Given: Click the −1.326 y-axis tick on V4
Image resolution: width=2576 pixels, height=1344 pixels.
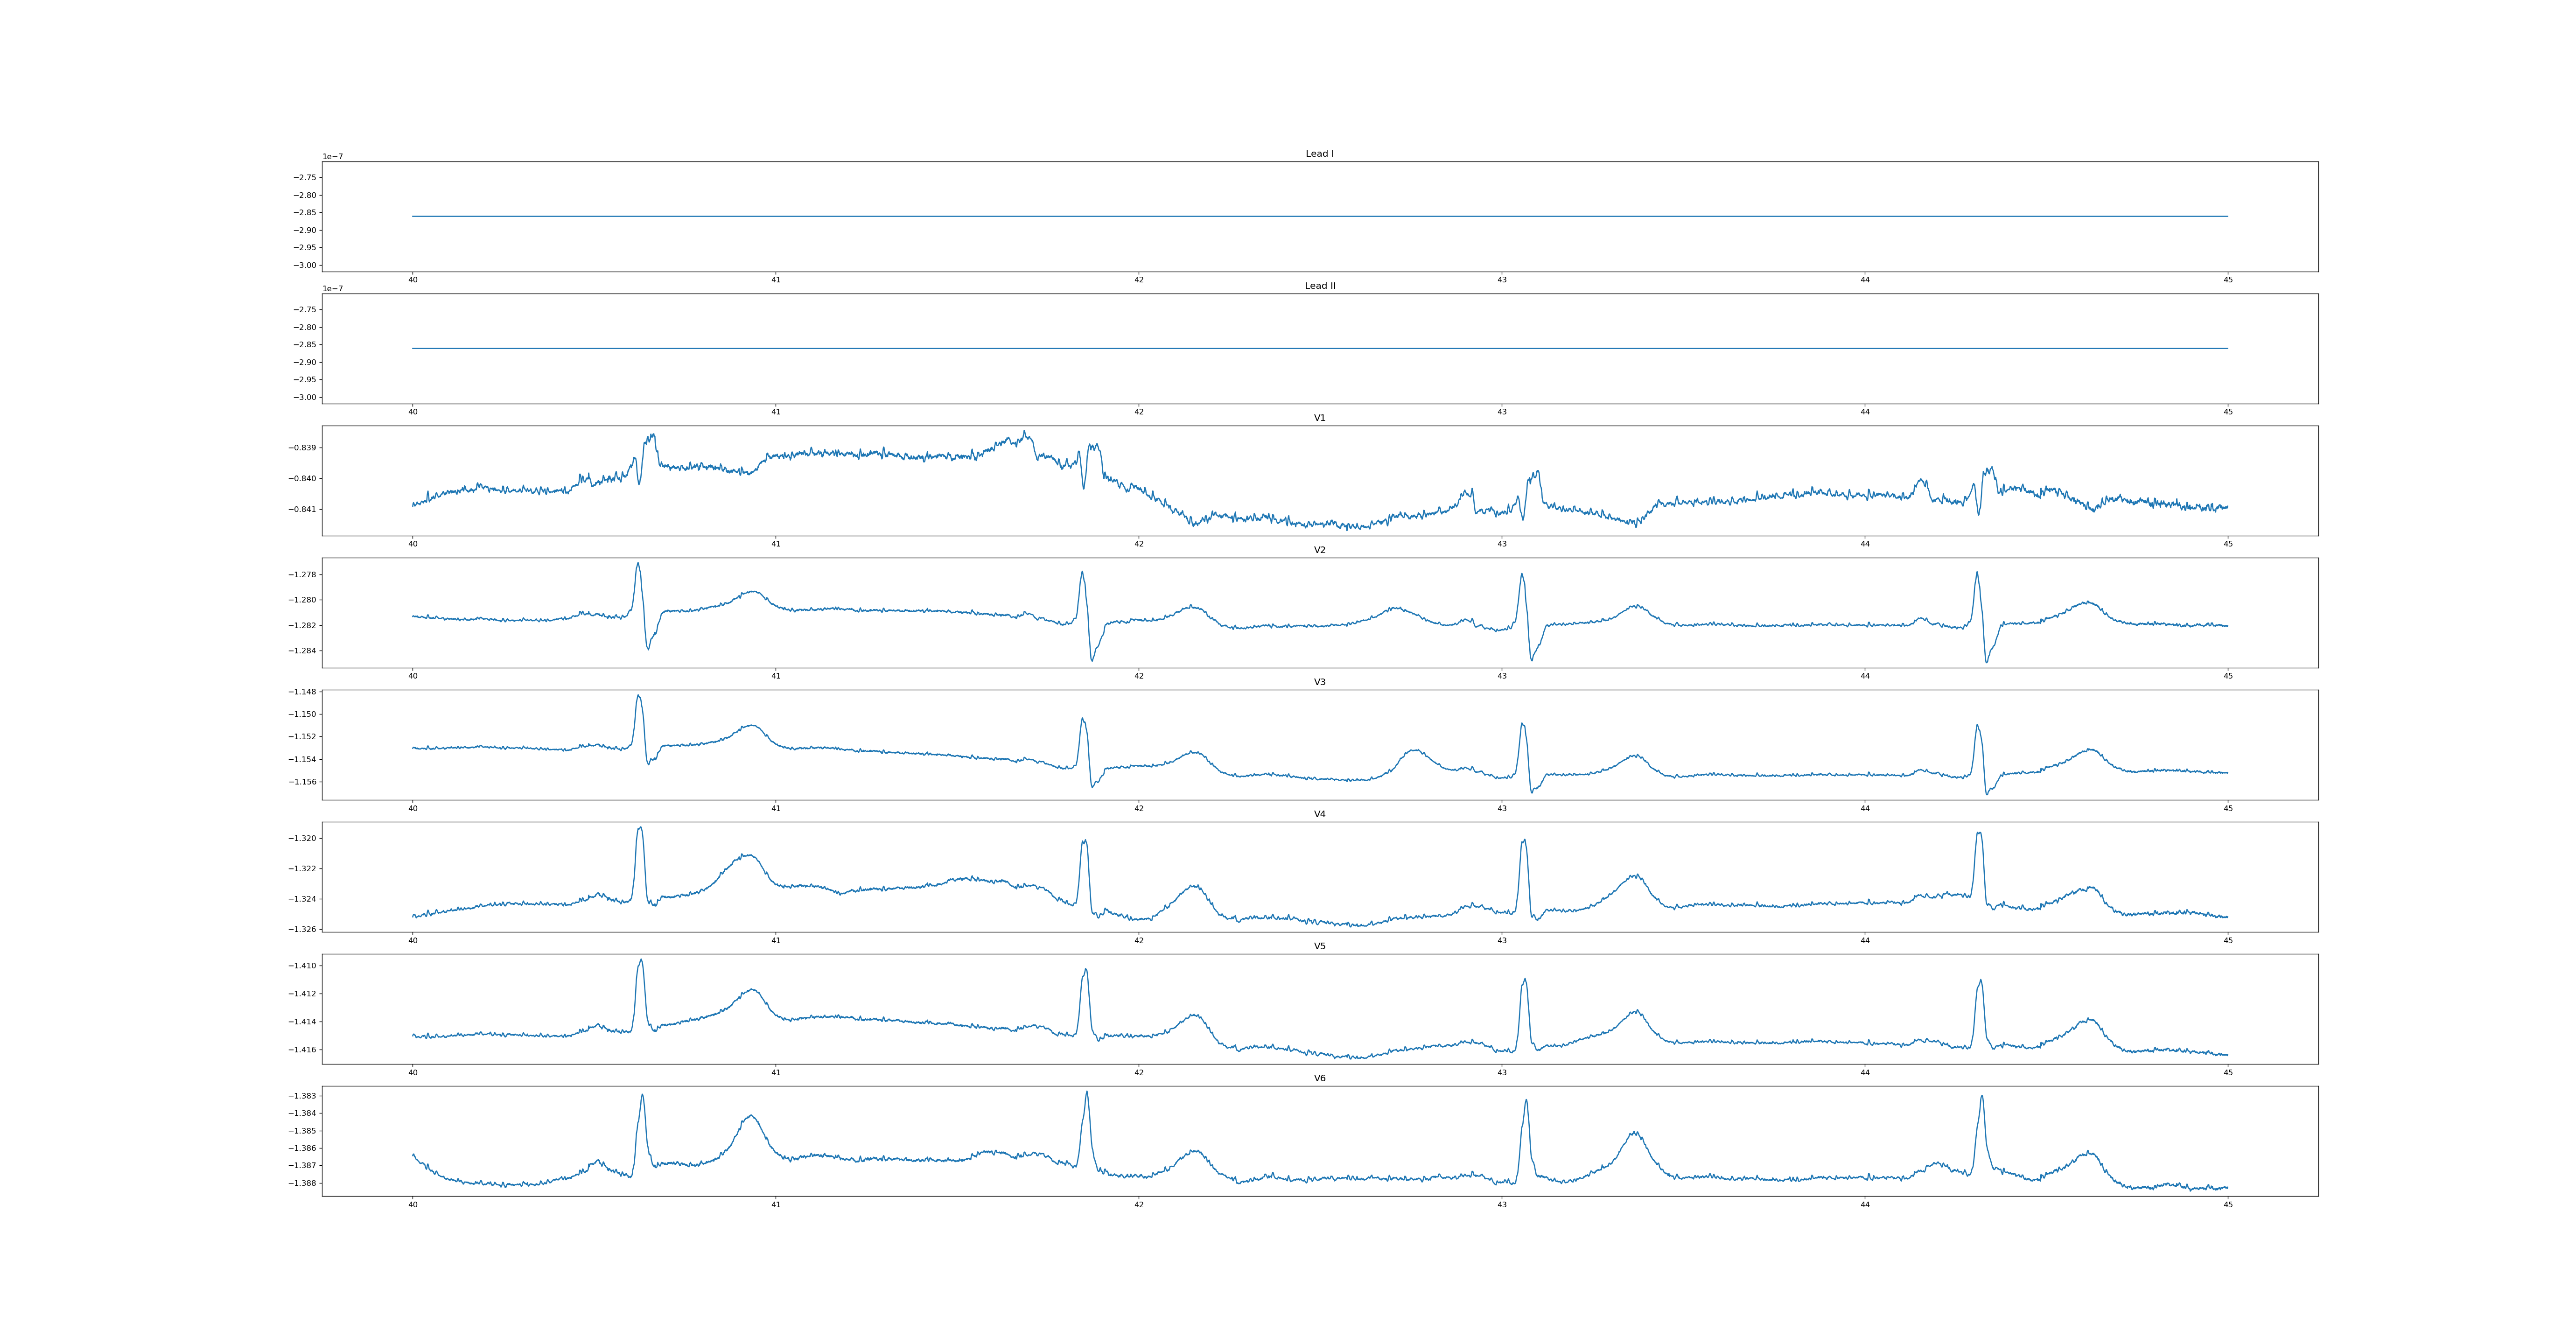Looking at the screenshot, I should 302,930.
